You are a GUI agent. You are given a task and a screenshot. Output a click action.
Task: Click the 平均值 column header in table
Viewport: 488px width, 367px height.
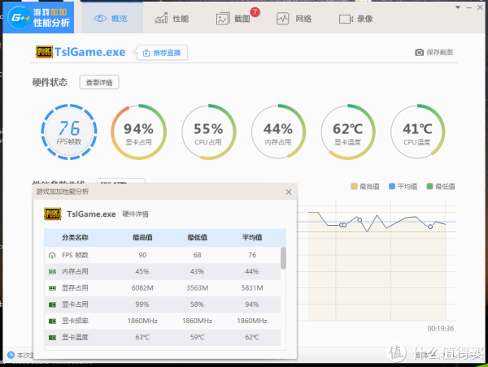252,237
